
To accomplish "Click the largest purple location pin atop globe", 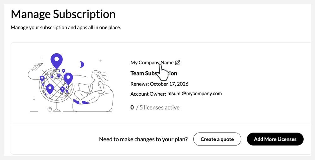I will [57, 60].
